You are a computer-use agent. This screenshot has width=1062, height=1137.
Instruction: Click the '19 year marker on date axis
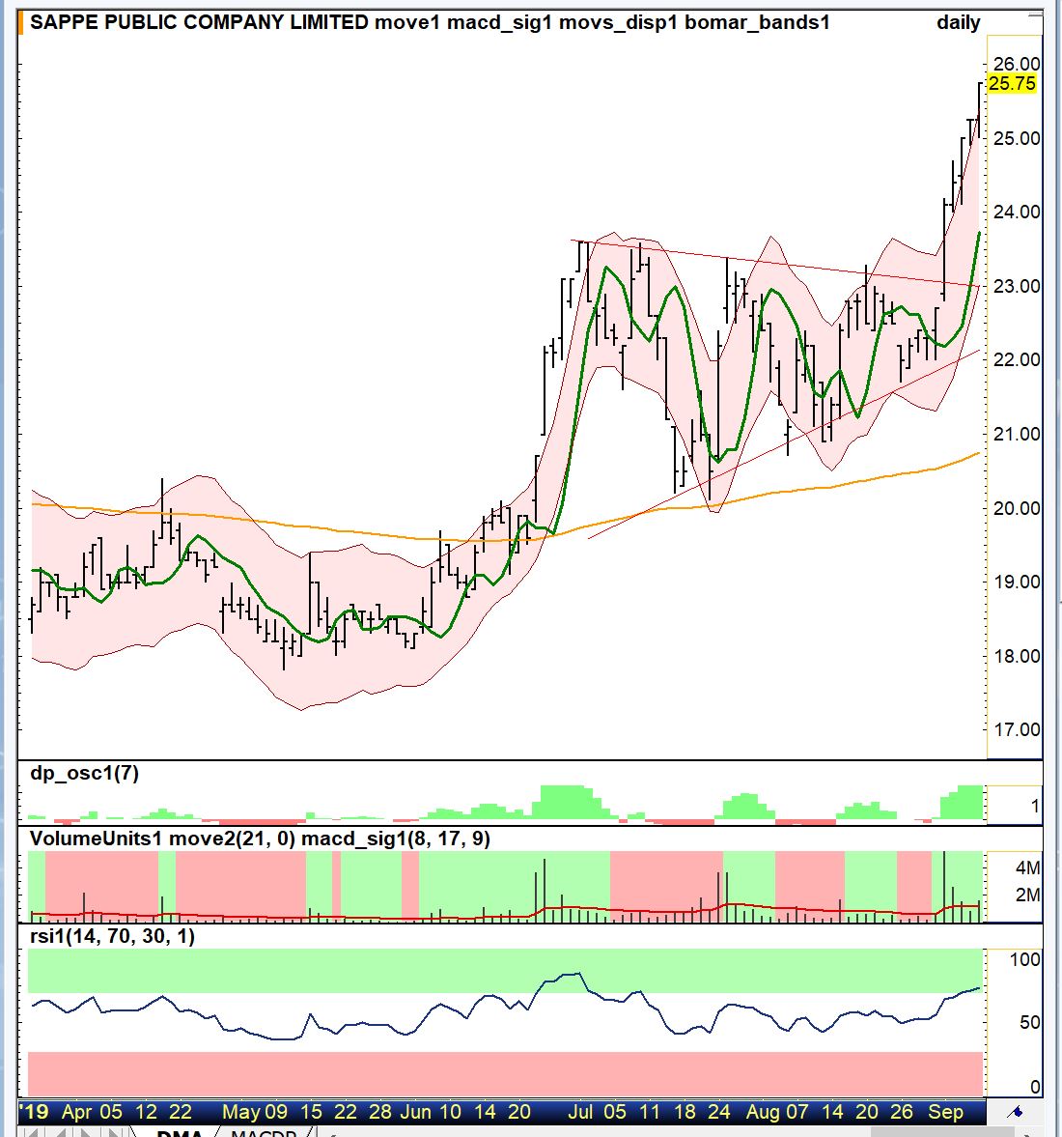point(34,1112)
